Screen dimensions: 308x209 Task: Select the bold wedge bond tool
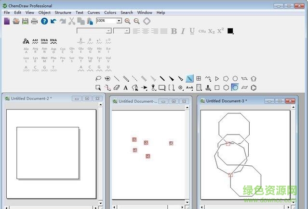(171, 78)
